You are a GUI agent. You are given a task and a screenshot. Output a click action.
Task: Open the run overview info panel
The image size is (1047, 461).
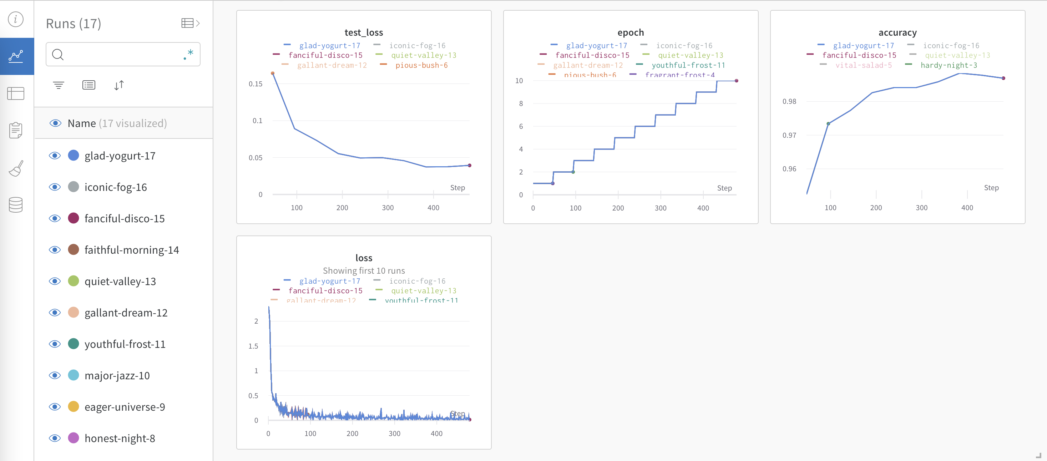(x=15, y=19)
